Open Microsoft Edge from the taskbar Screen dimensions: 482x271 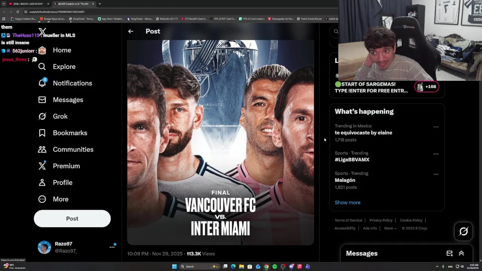[x=233, y=266]
